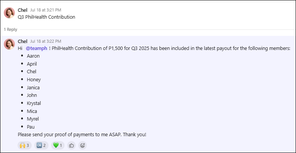Toggle the raised hands reaction
Screen dimensions: 296x153
[24, 145]
